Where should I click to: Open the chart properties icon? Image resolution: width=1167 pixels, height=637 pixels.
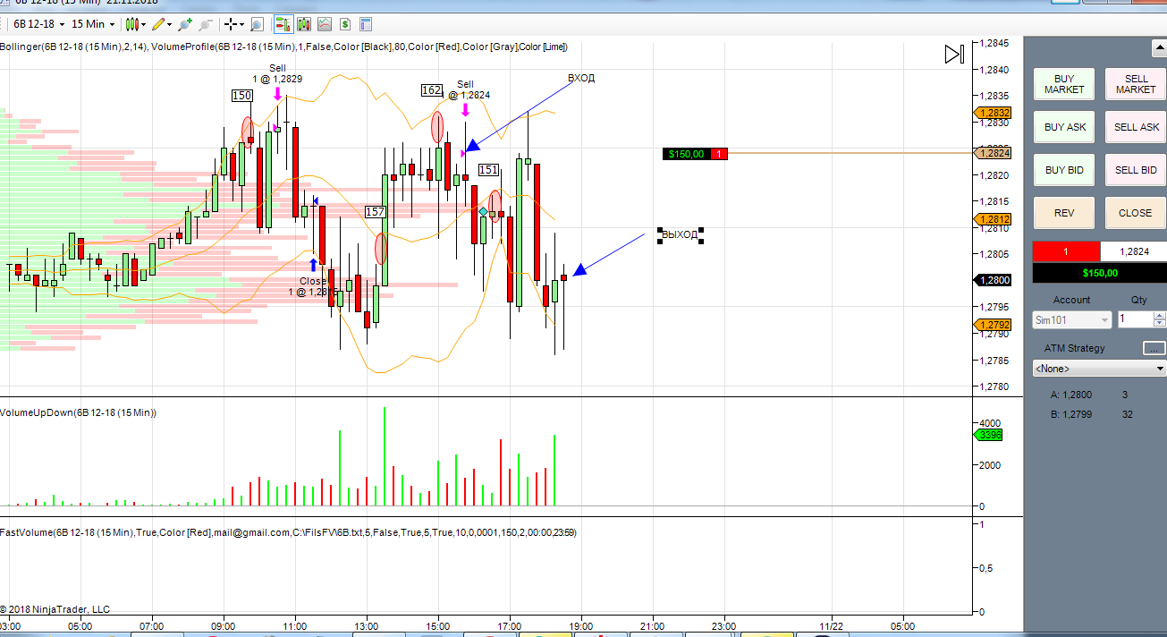pyautogui.click(x=366, y=24)
